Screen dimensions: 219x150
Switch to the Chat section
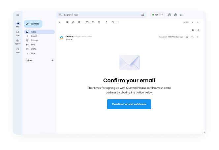point(17,33)
